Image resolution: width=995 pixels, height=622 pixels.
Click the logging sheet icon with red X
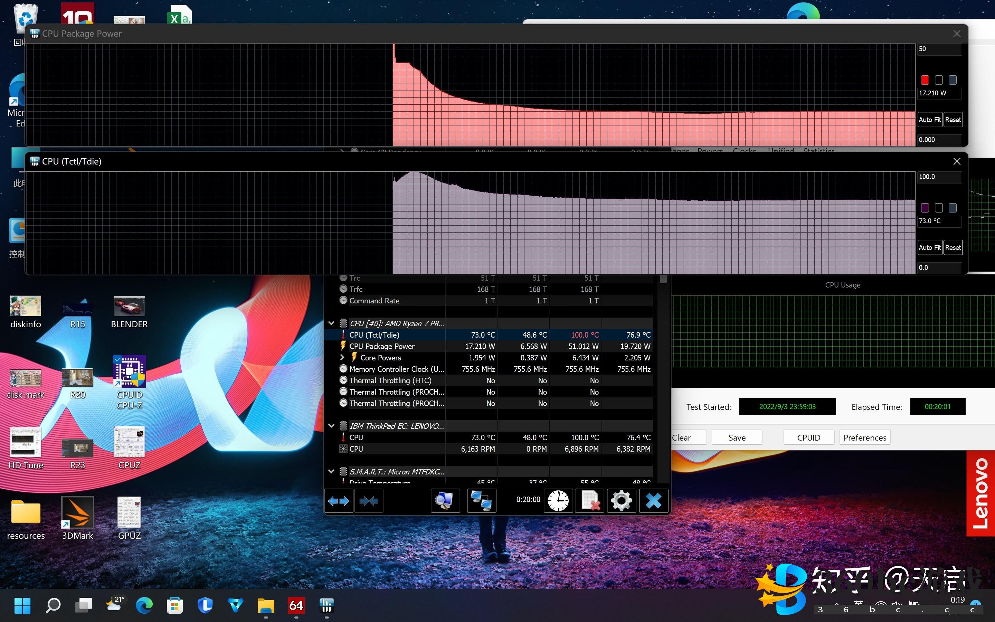(589, 501)
